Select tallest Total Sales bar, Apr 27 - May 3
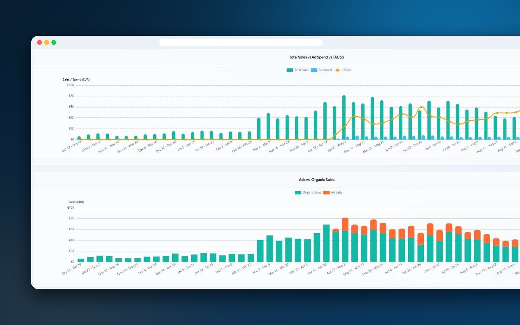The image size is (520, 325). point(344,118)
